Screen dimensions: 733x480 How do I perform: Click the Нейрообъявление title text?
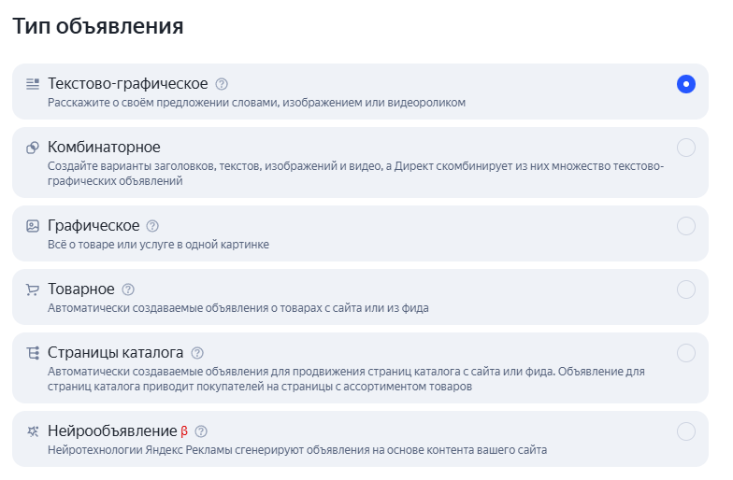(112, 431)
